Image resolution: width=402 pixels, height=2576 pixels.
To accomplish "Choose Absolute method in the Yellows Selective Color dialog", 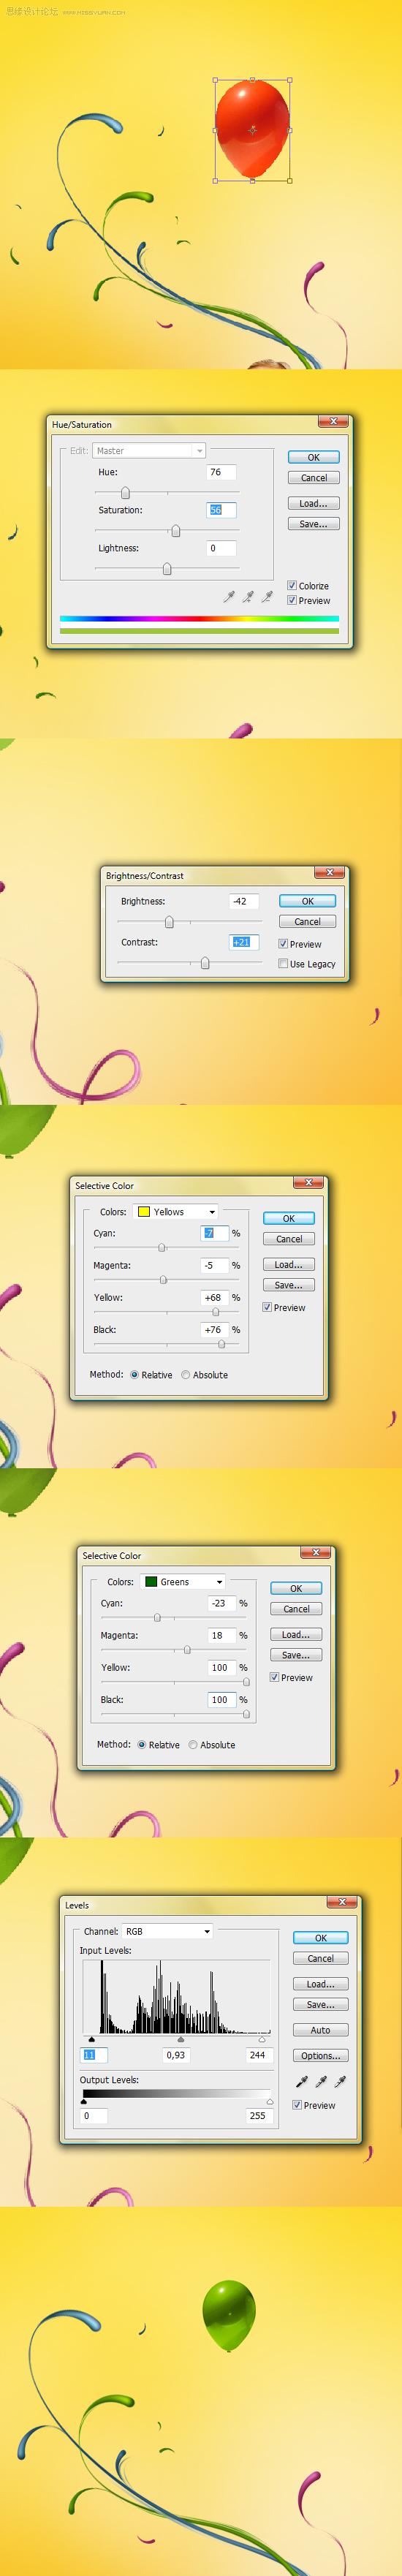I will click(x=186, y=1375).
